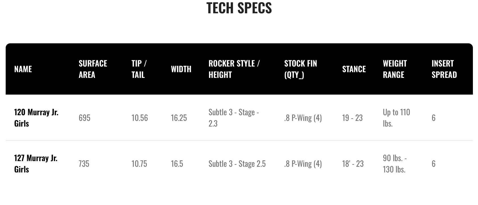Click the Up to 110 lbs. cell
Viewport: 478px width, 205px height.
coord(396,118)
